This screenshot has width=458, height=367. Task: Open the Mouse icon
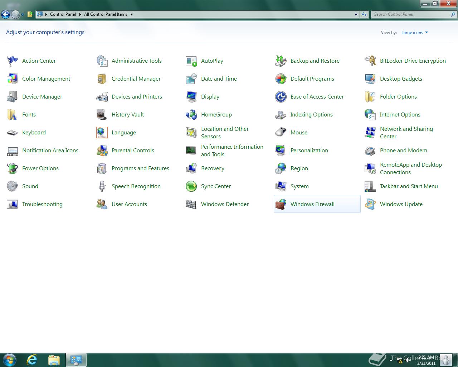(x=281, y=133)
